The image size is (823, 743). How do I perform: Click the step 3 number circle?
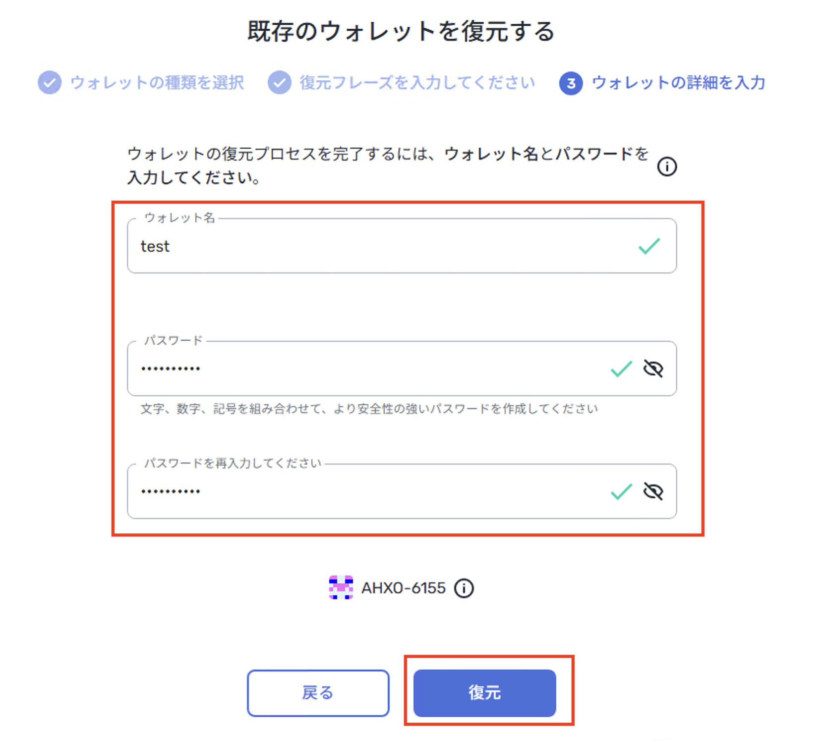click(x=571, y=83)
